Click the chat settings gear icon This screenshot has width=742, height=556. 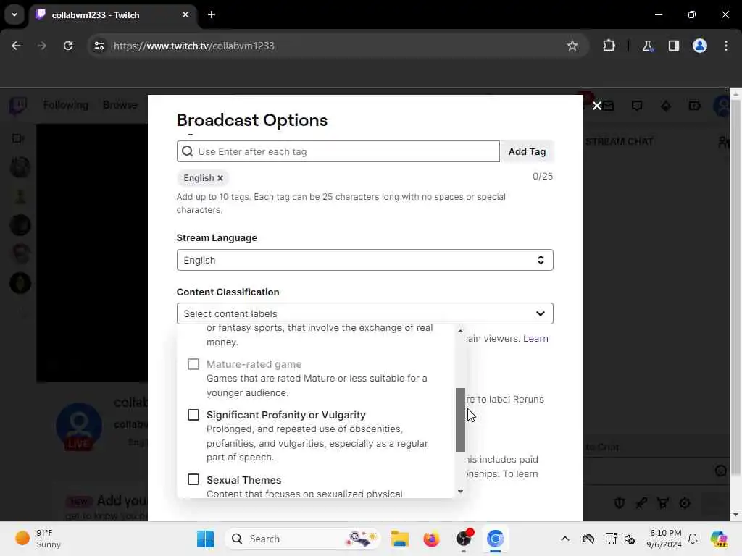tap(685, 503)
